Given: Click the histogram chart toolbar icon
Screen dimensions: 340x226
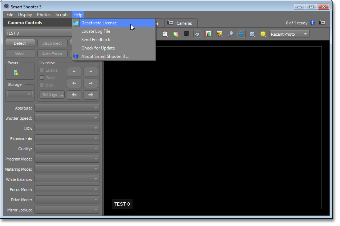Looking at the screenshot, I should tap(208, 34).
